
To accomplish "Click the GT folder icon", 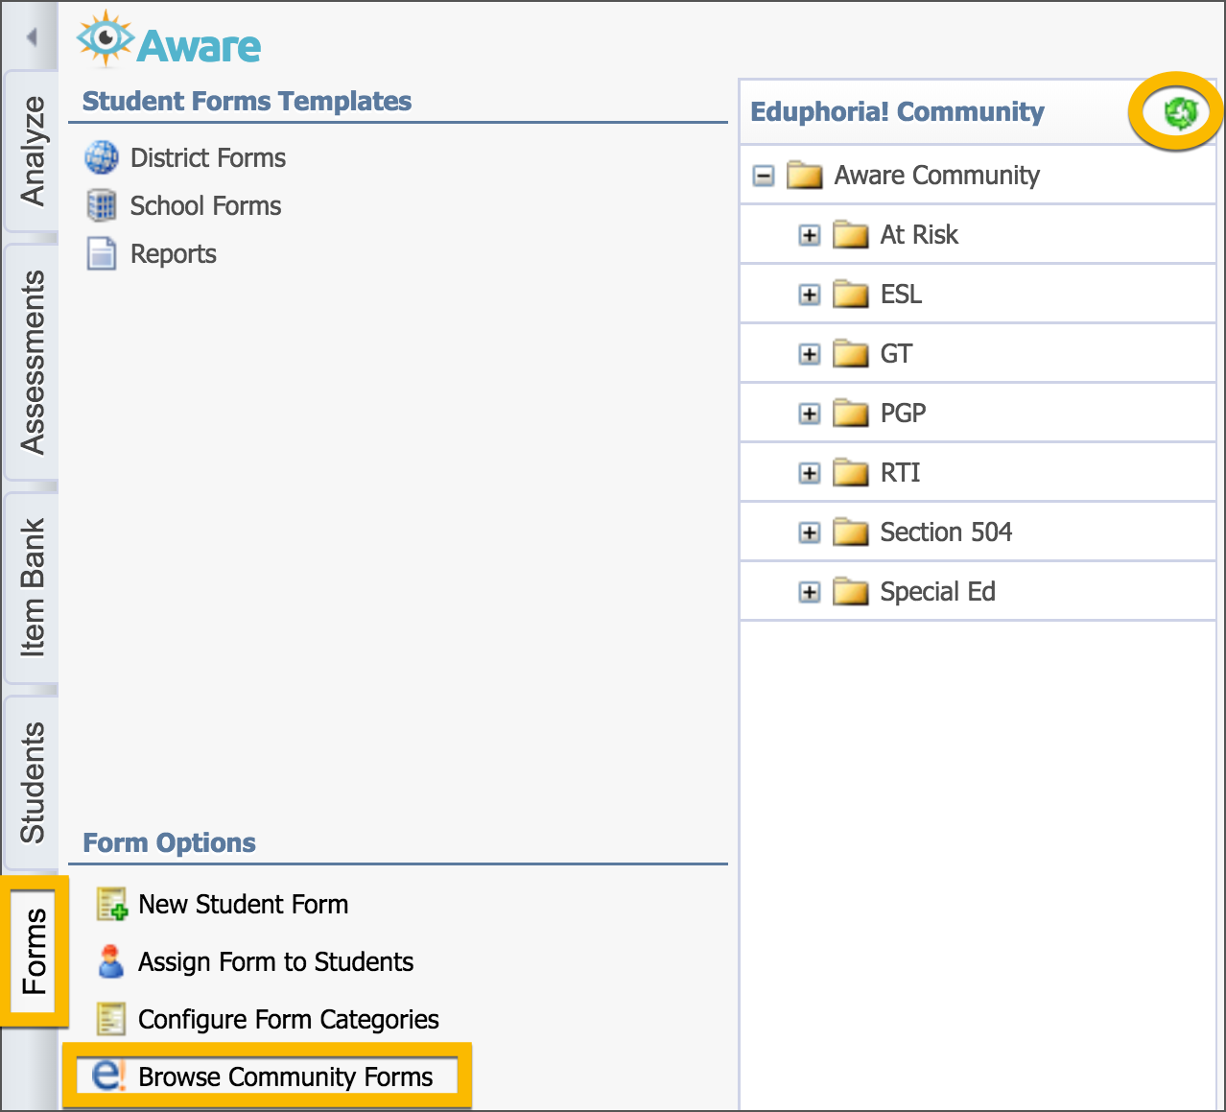I will pos(851,354).
